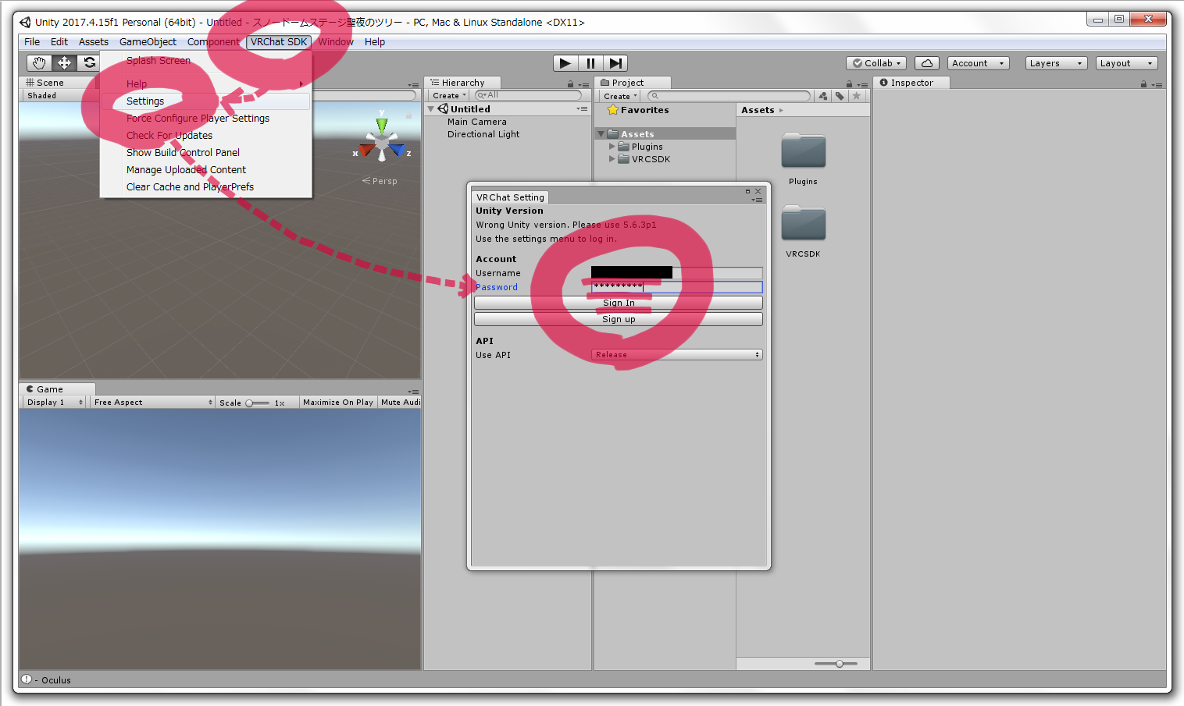
Task: Toggle the Hierarchy panel lock
Action: [570, 84]
